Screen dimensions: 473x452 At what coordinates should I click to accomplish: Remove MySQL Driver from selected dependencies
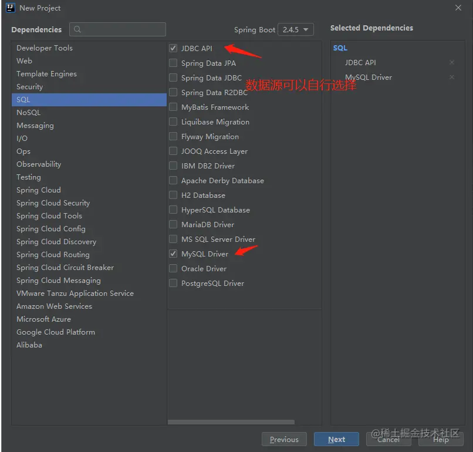[452, 77]
